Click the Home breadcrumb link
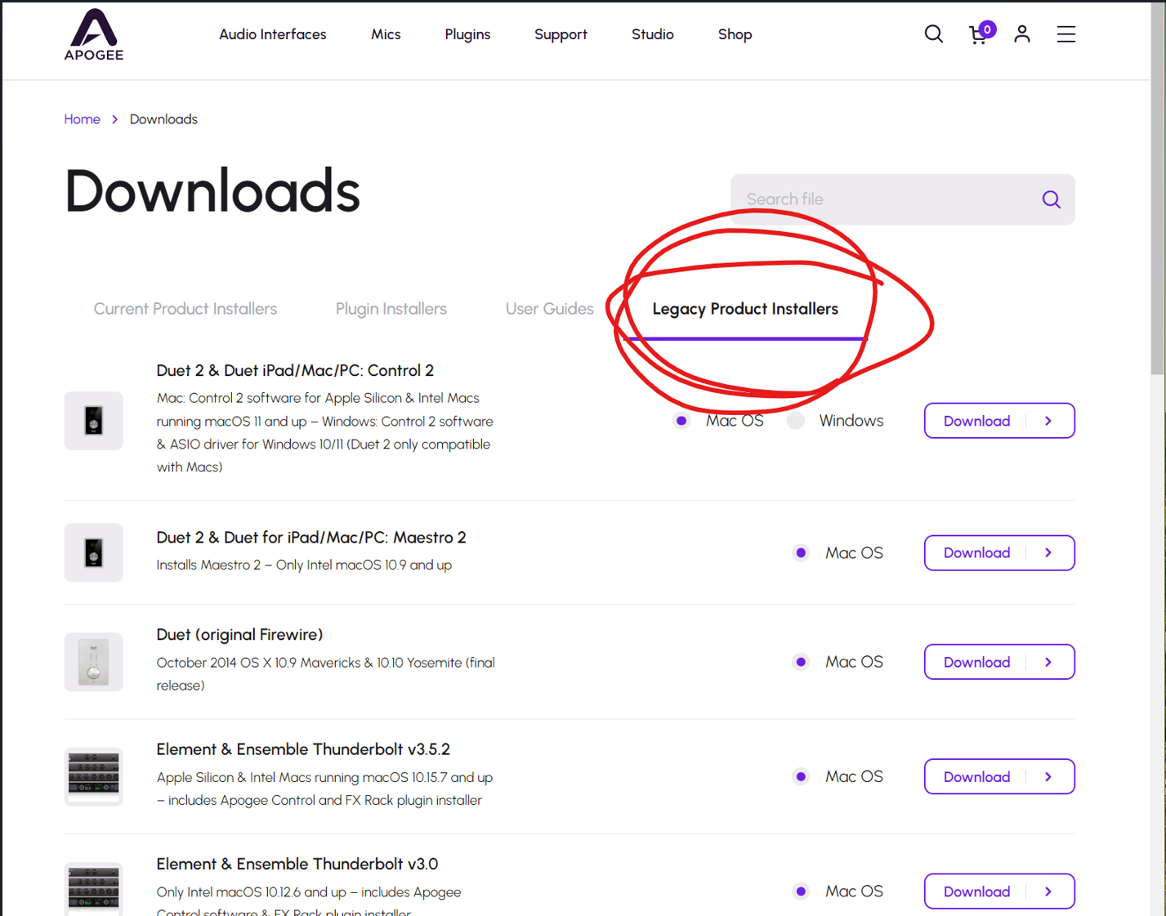This screenshot has width=1166, height=916. coord(82,119)
